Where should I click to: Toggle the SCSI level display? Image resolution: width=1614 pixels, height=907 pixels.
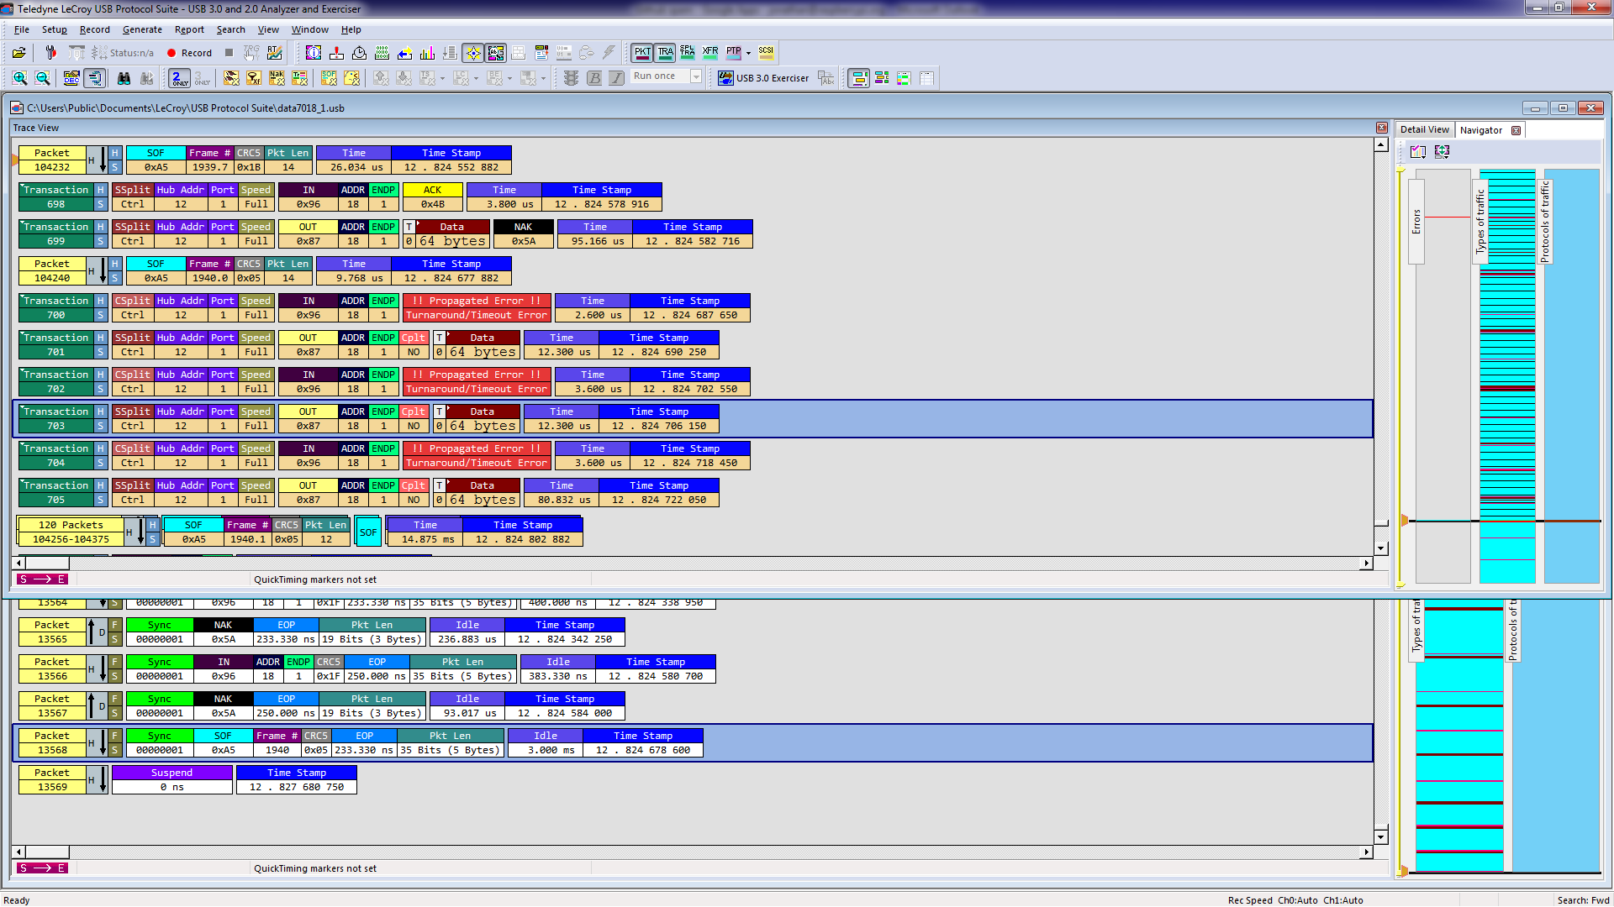pos(766,53)
